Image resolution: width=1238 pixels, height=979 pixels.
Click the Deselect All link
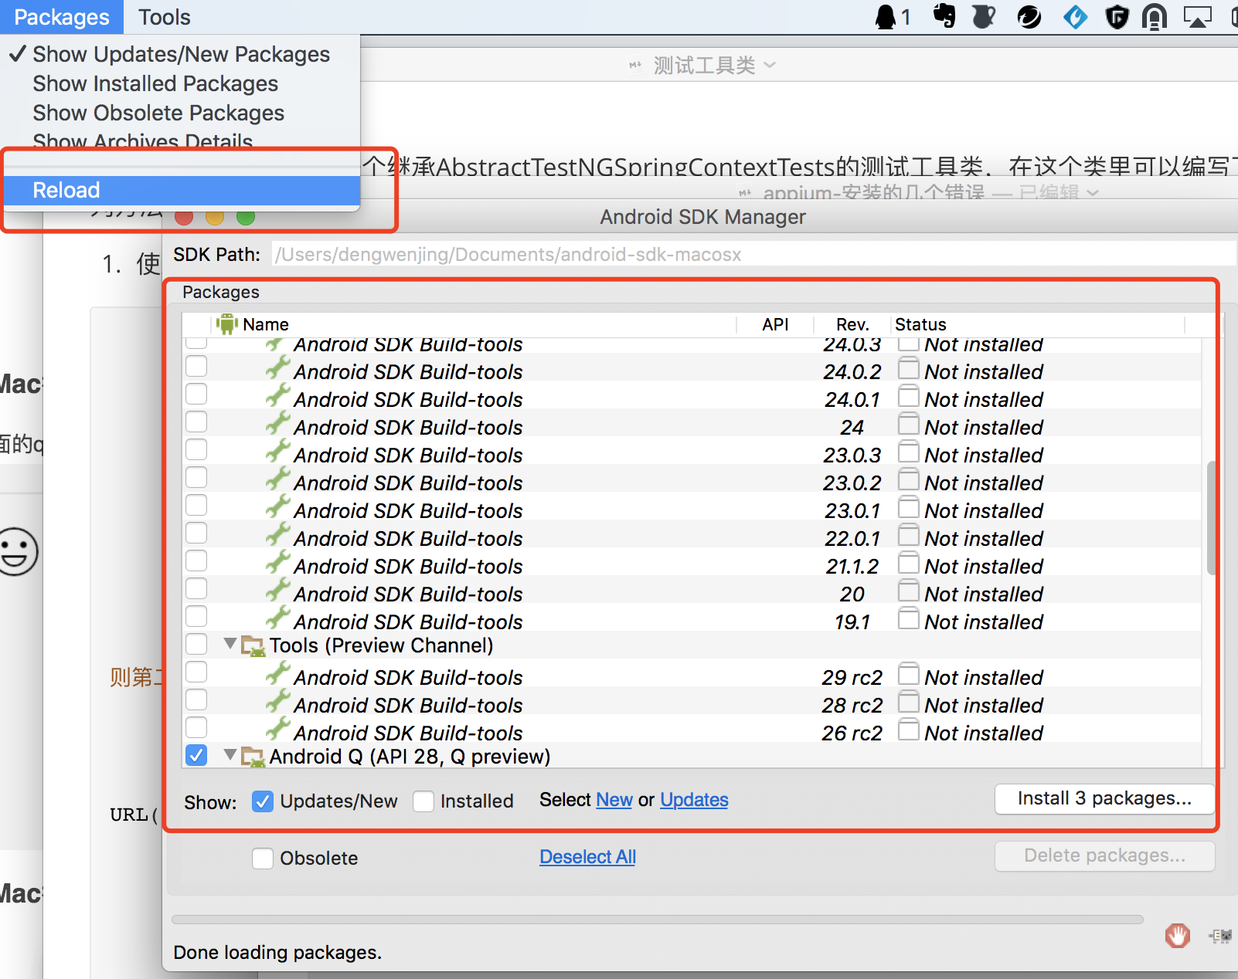coord(587,857)
